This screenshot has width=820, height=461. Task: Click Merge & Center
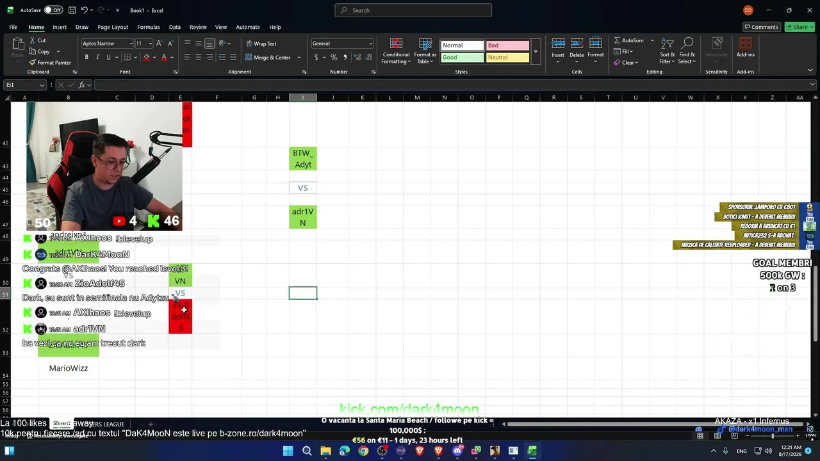pyautogui.click(x=268, y=57)
